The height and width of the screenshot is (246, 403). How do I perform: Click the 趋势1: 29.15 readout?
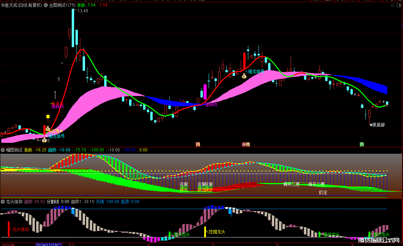click(83, 202)
